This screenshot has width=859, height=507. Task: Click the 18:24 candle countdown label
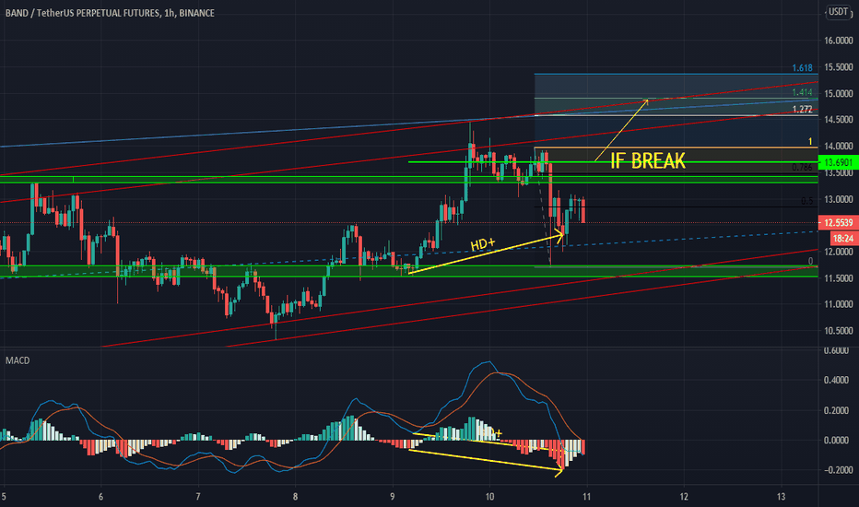coord(843,238)
